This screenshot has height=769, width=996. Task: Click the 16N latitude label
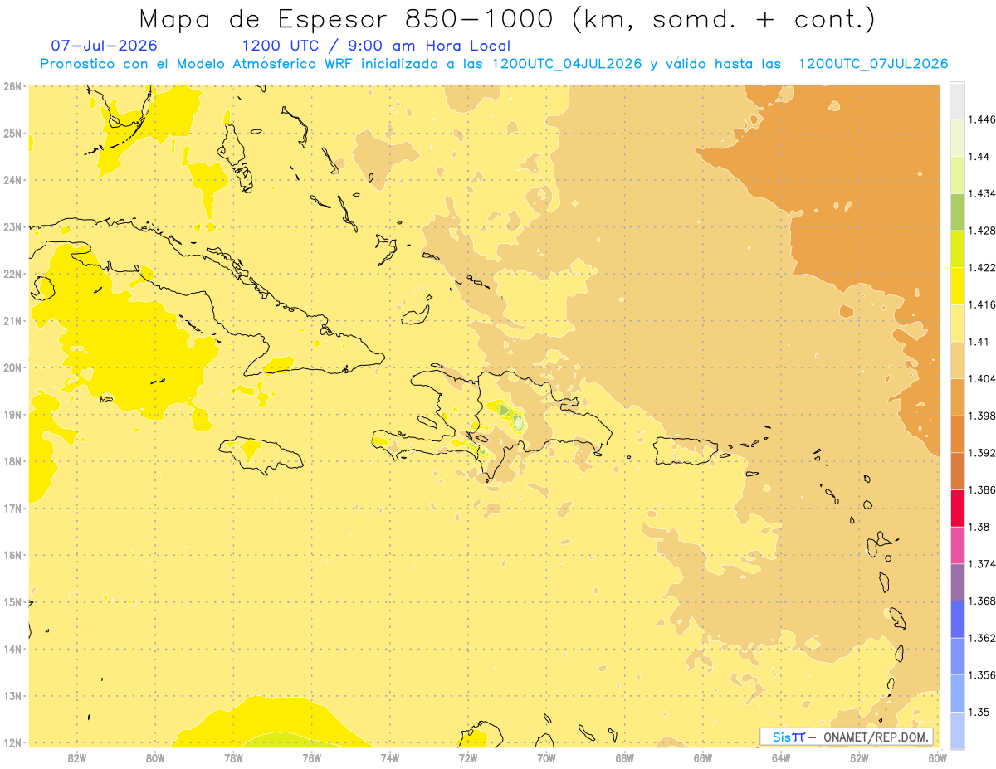[x=12, y=555]
